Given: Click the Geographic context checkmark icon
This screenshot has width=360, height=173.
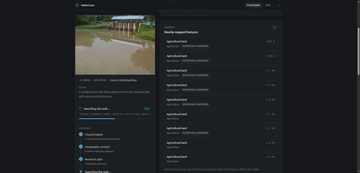Looking at the screenshot, I should (81, 146).
